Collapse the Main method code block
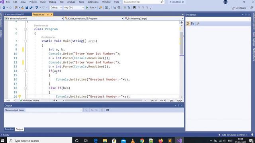The image size is (255, 143). point(25,41)
